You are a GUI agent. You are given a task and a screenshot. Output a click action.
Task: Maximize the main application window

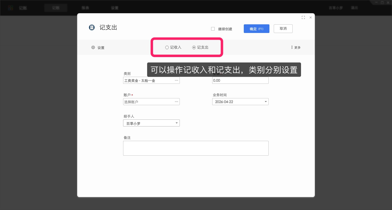[382, 2]
